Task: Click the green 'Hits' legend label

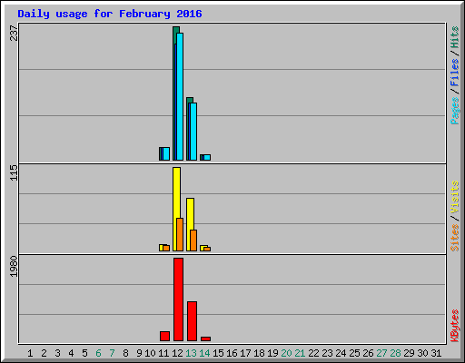Action: [455, 37]
